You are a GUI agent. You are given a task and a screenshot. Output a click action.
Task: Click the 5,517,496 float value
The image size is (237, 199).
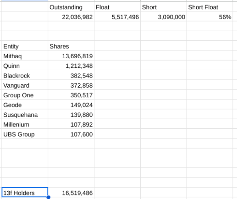pyautogui.click(x=117, y=17)
